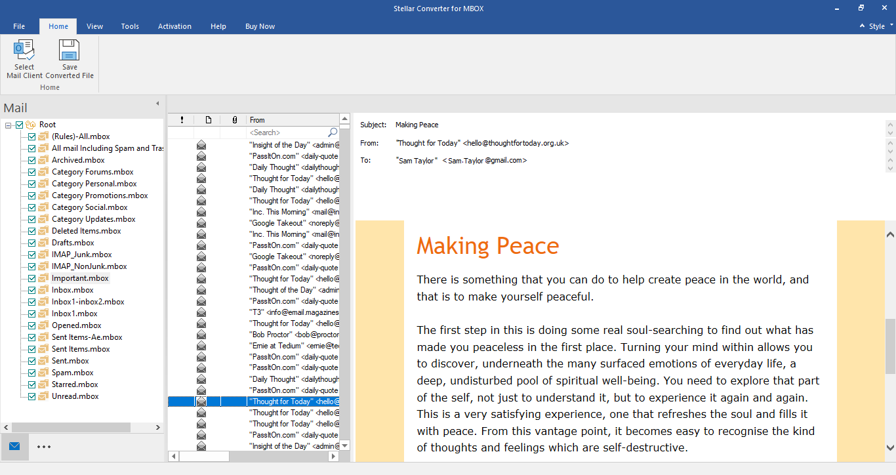Uncheck the Inbox.mbox checkbox

point(31,290)
